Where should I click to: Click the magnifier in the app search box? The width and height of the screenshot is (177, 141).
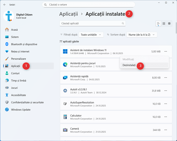(x=123, y=23)
